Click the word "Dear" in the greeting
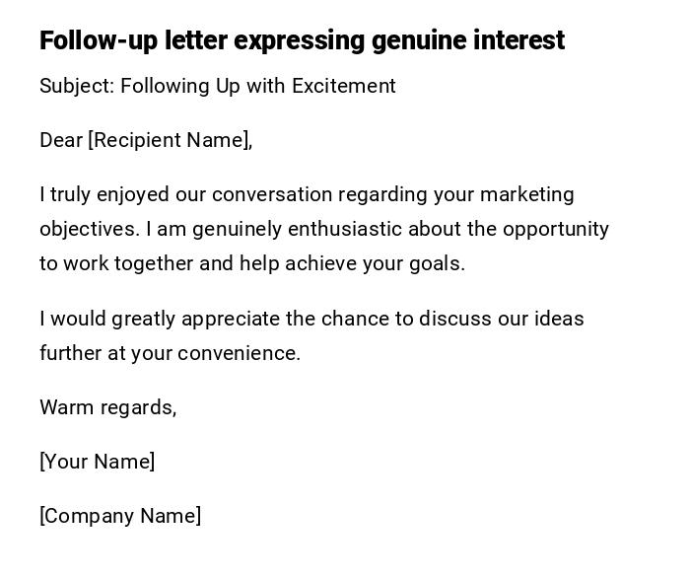This screenshot has height=578, width=690. [61, 140]
